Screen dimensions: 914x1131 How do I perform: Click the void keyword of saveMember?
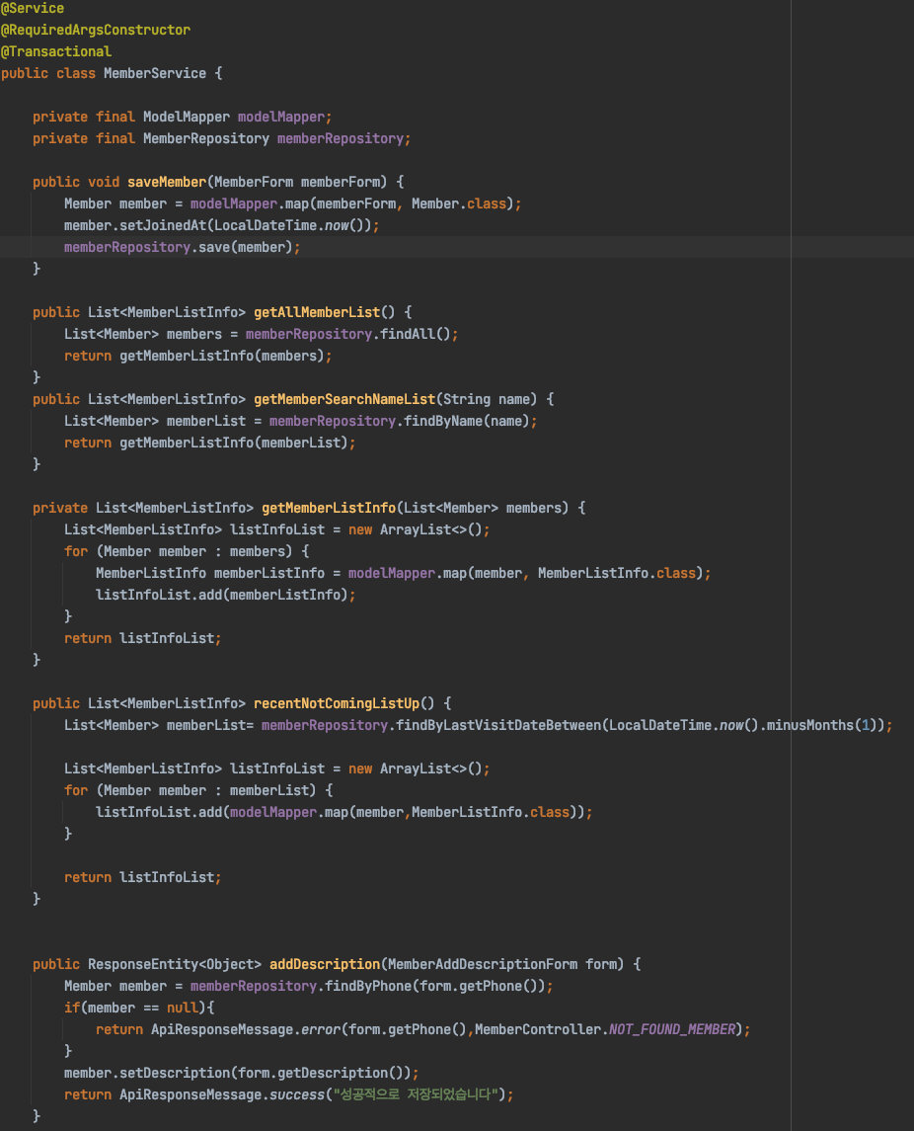(104, 182)
